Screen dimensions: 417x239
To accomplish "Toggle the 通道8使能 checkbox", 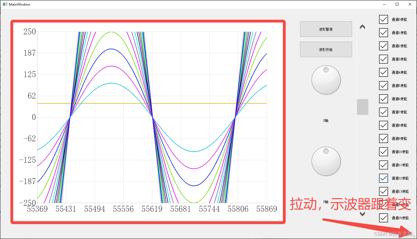I will tap(384, 125).
